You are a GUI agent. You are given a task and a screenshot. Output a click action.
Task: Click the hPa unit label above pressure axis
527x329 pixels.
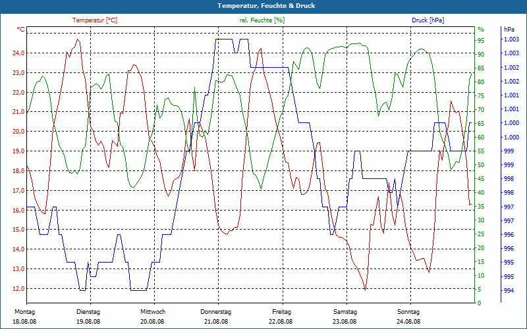tap(509, 30)
